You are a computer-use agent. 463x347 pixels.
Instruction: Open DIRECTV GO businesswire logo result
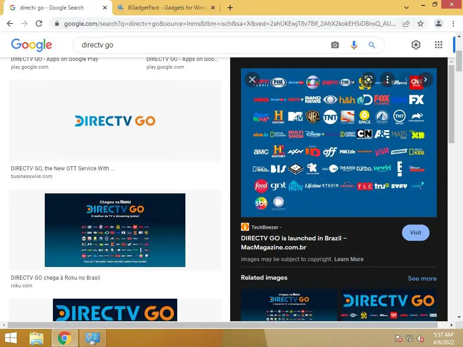tap(115, 121)
